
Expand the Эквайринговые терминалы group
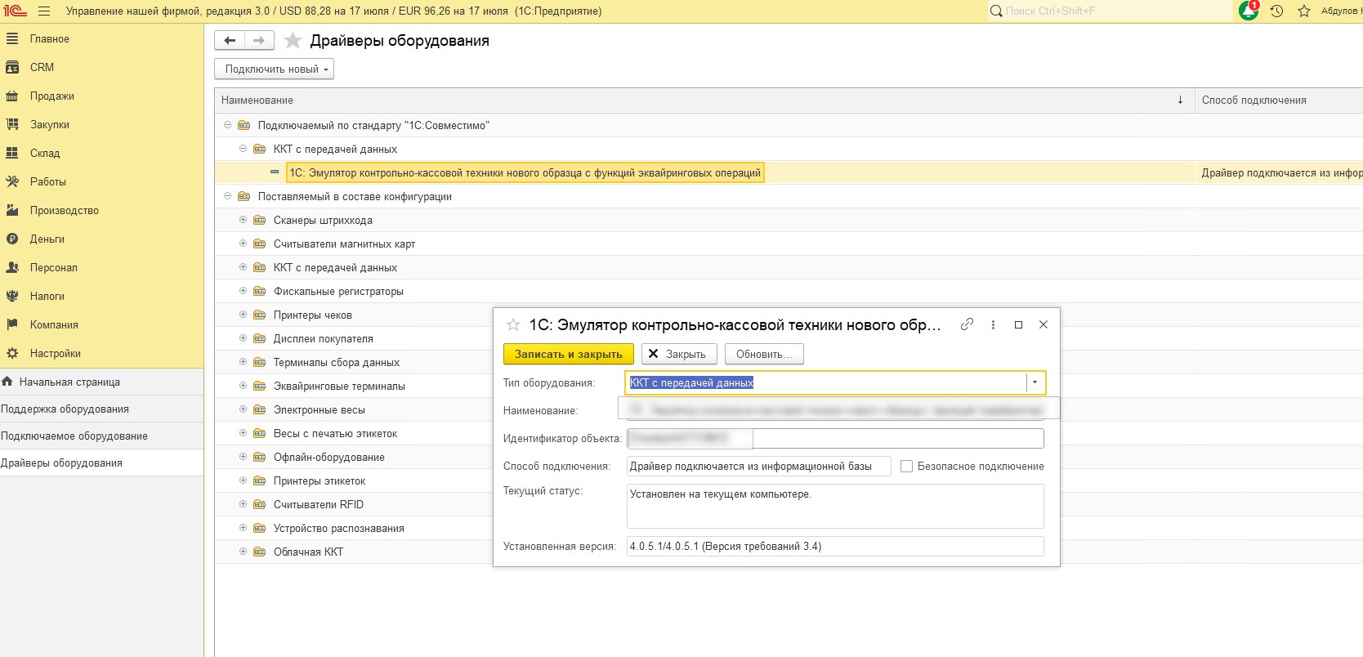[243, 386]
